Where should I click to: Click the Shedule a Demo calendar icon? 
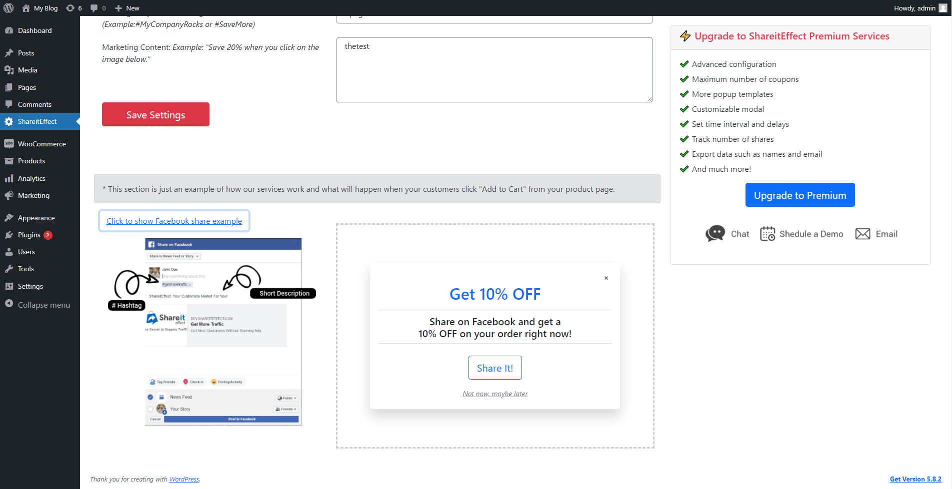(x=767, y=234)
